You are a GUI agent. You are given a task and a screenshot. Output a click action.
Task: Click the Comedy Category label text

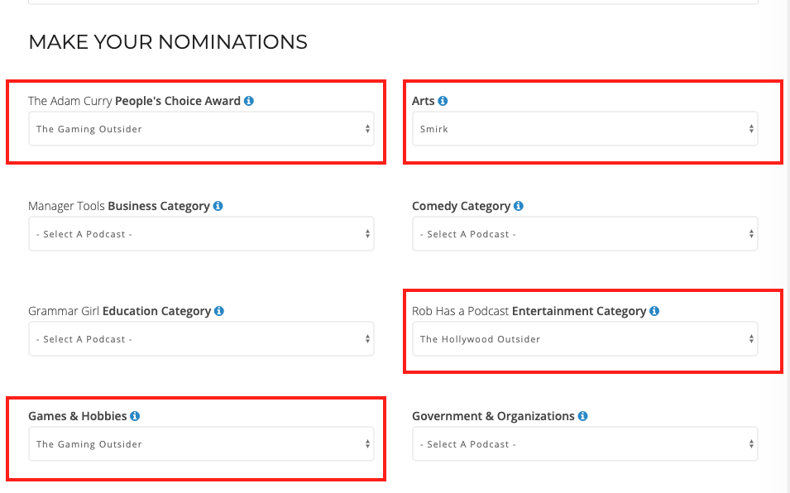(x=461, y=206)
